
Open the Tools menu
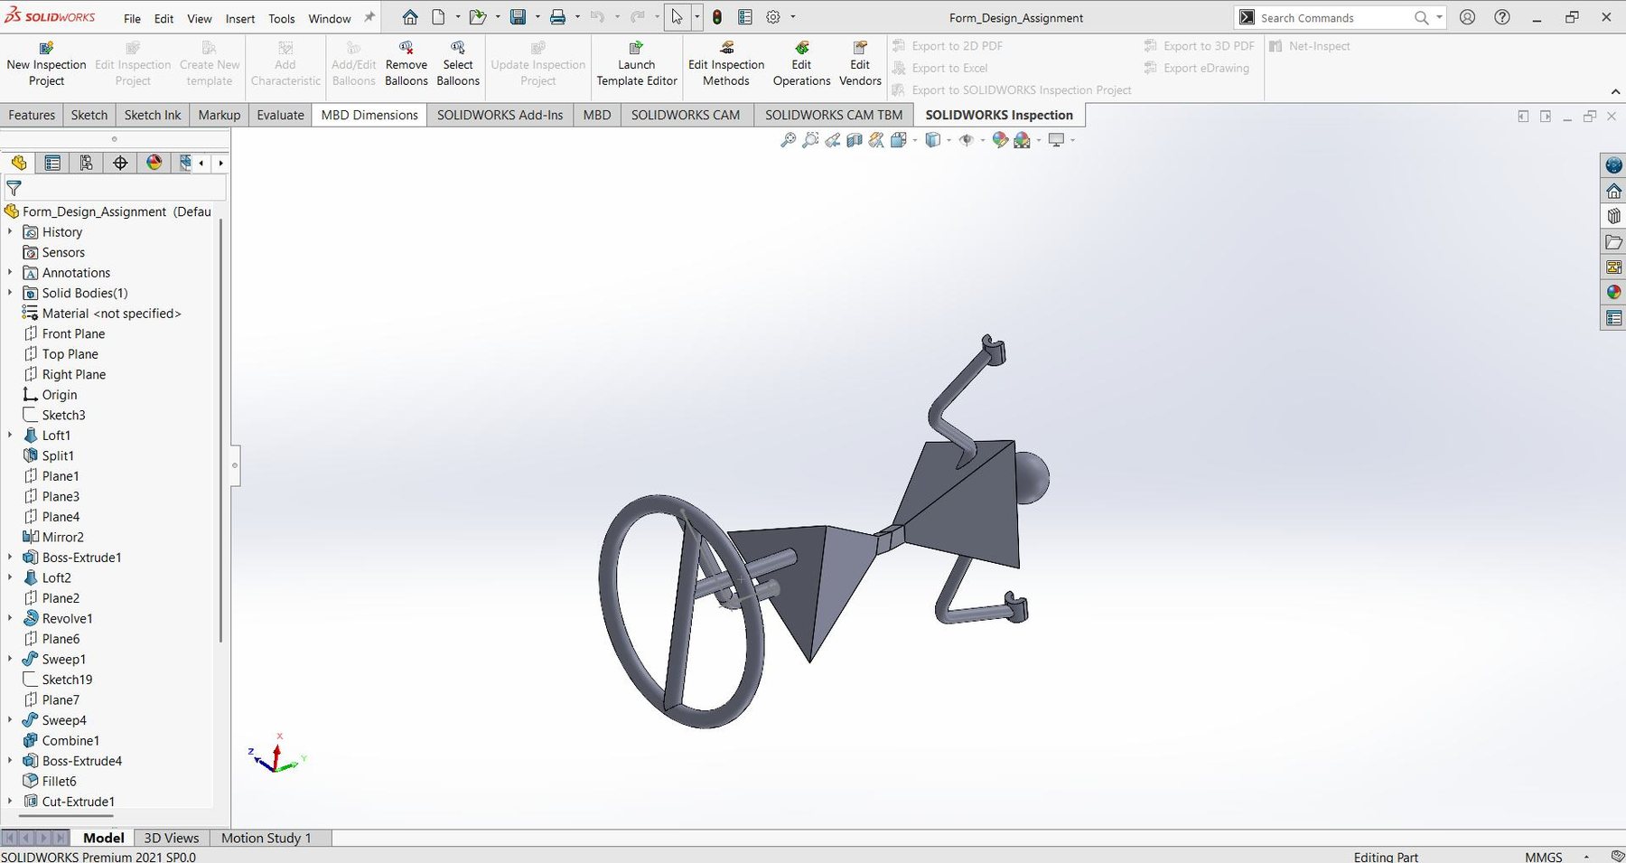(282, 18)
